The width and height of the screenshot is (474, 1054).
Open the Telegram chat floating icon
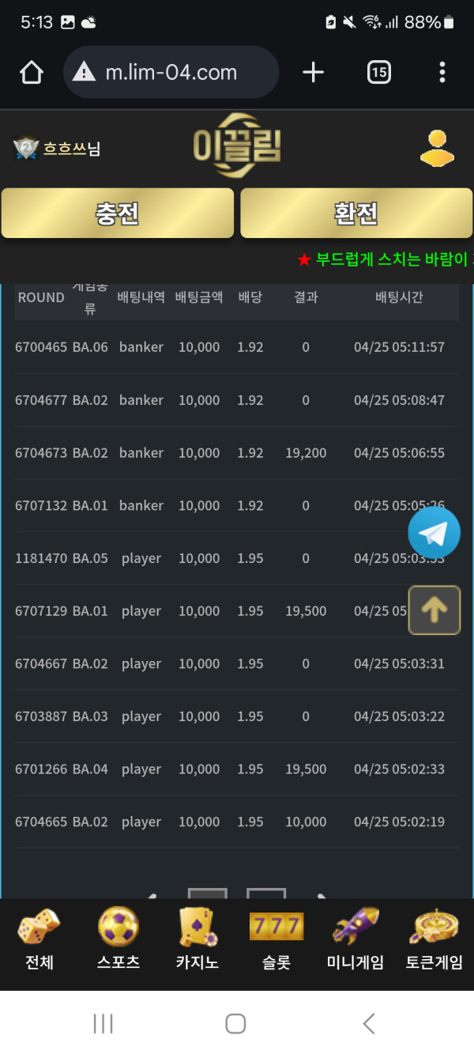tap(434, 533)
